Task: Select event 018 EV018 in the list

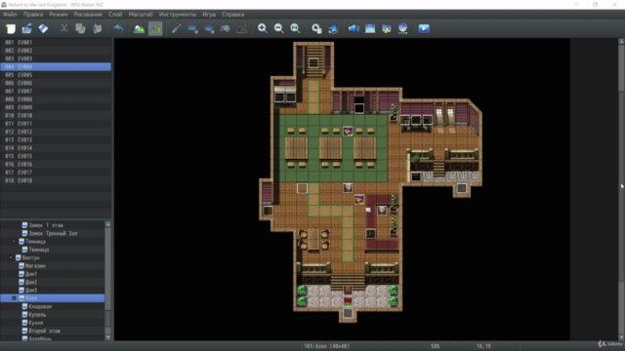Action: 56,180
